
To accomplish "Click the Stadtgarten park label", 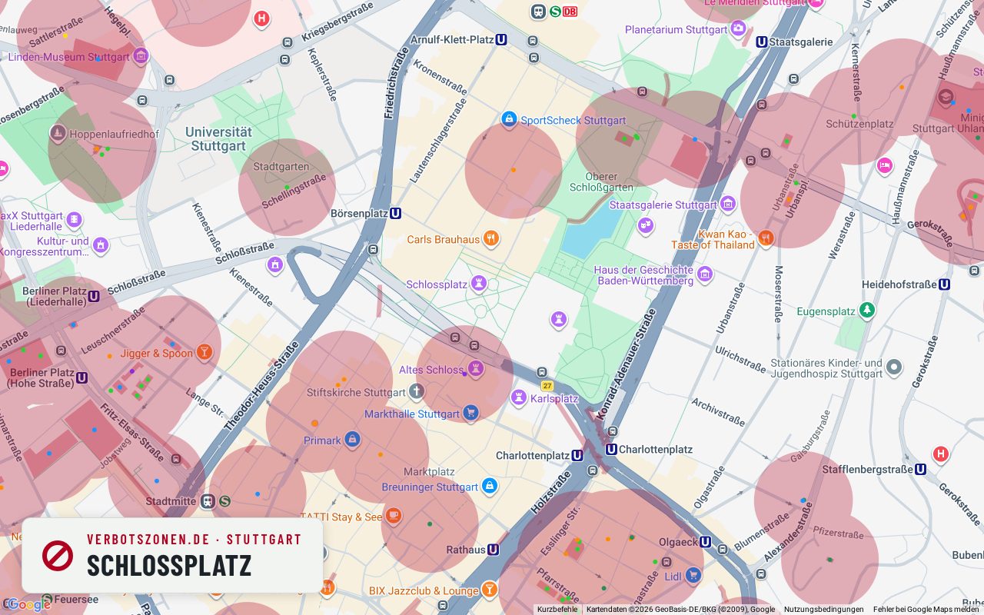I will (281, 166).
